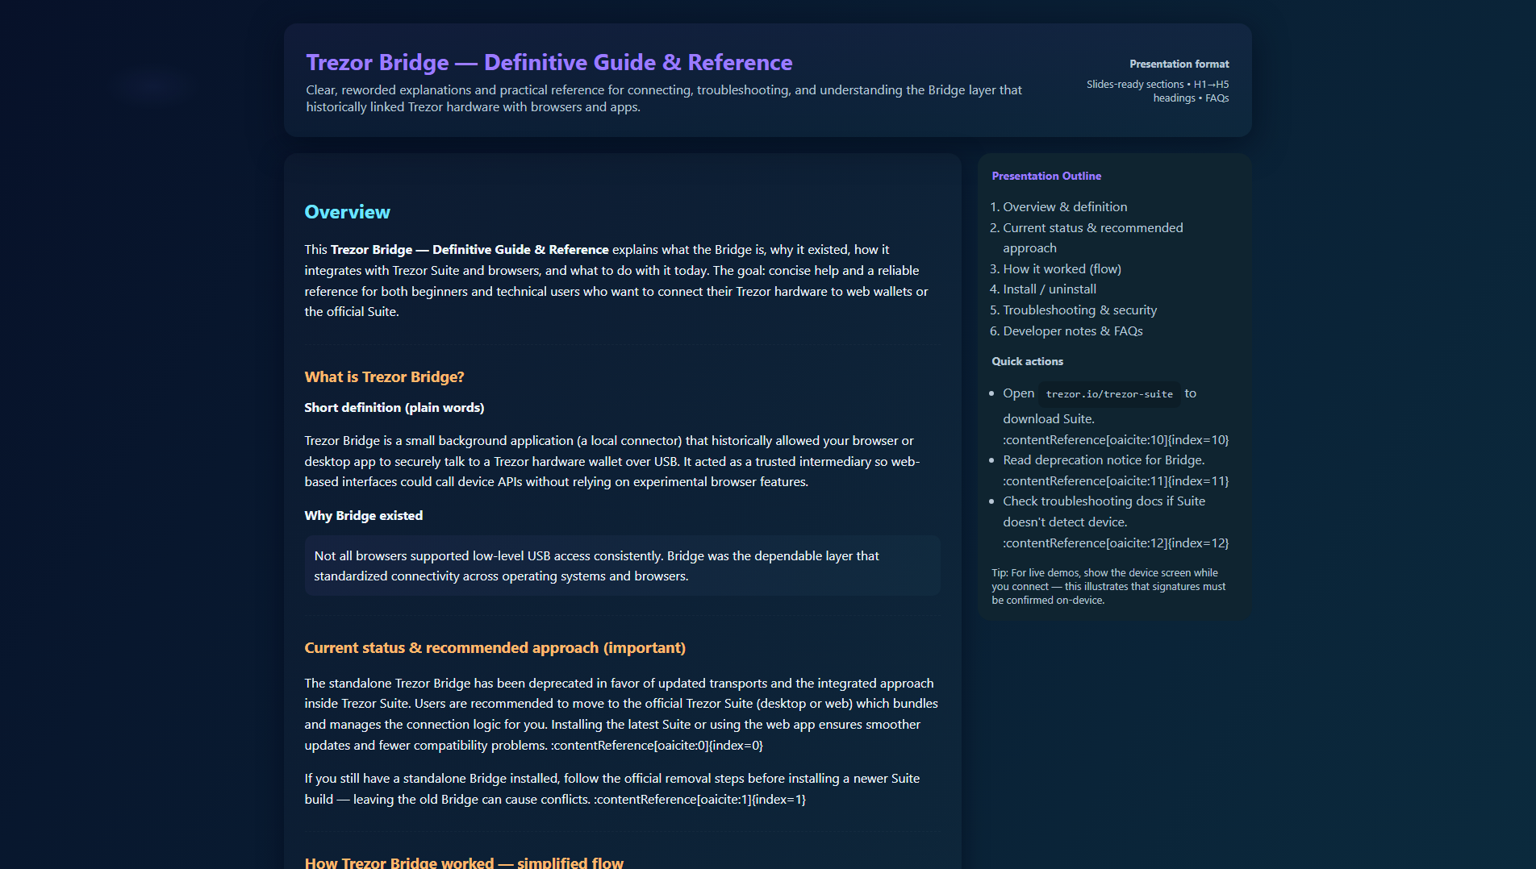Click the 'Presentation Outline' sidebar title

1046,176
